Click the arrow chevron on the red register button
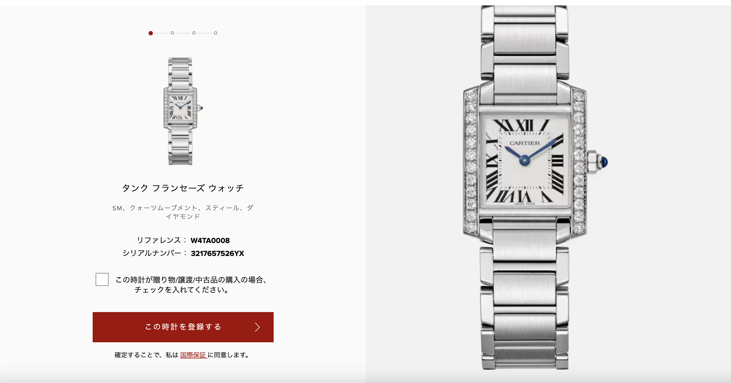Image resolution: width=731 pixels, height=383 pixels. click(x=257, y=327)
